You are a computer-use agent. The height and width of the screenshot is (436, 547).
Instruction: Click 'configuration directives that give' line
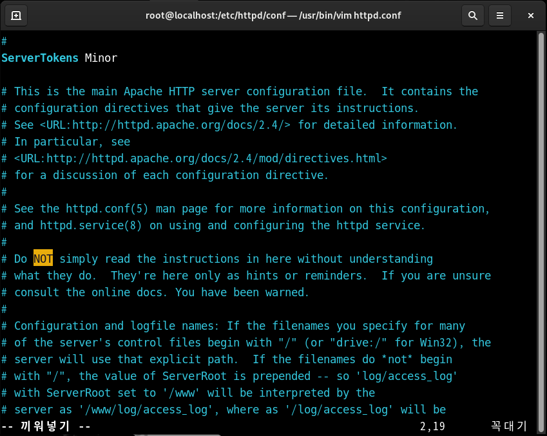tap(210, 108)
